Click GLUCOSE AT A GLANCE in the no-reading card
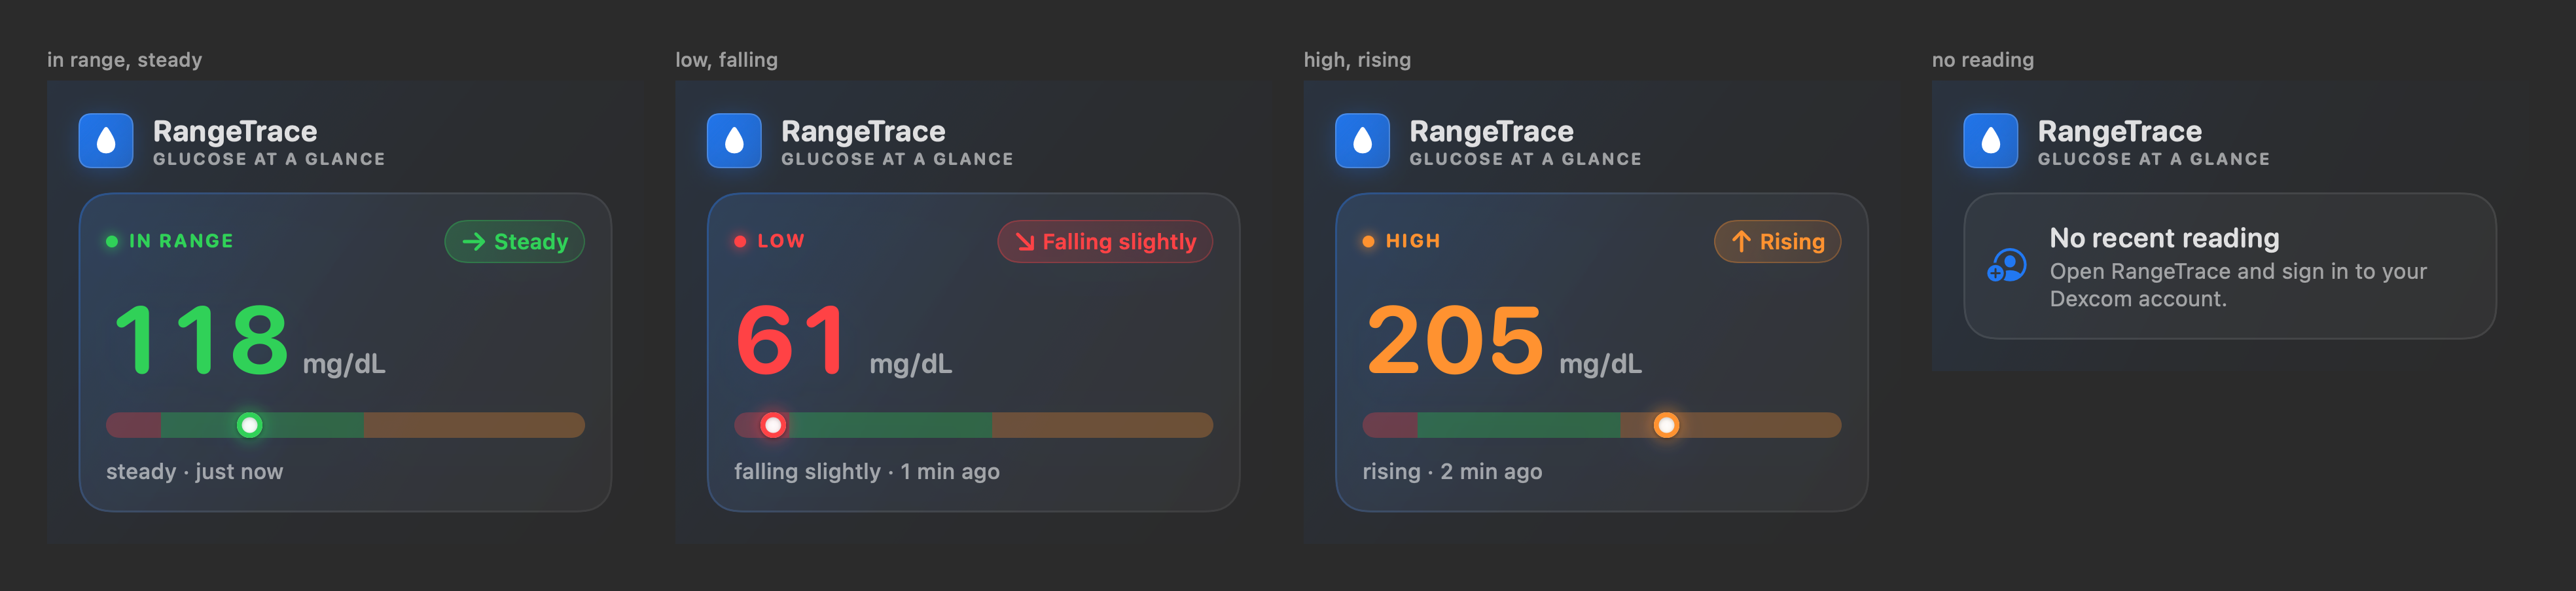The height and width of the screenshot is (591, 2576). click(x=2154, y=159)
